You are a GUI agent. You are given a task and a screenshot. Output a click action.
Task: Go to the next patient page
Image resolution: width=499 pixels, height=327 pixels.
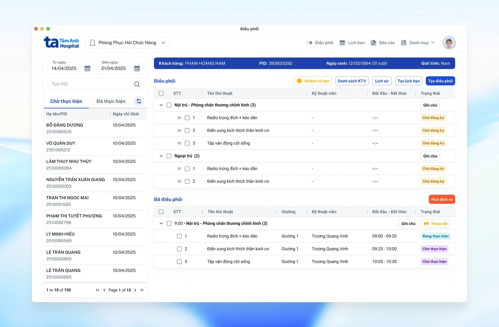(135, 290)
